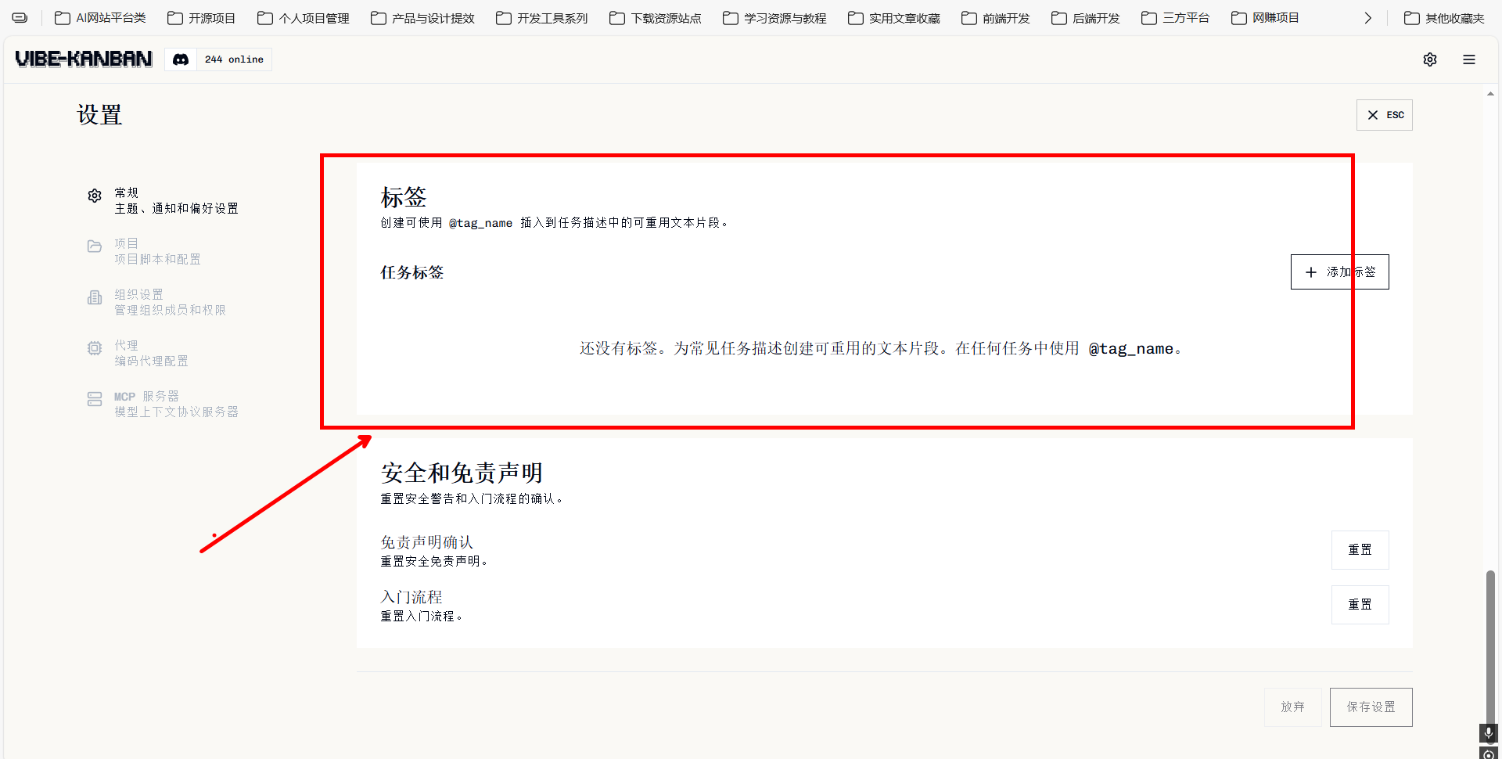Click the Discord icon in header

point(181,59)
